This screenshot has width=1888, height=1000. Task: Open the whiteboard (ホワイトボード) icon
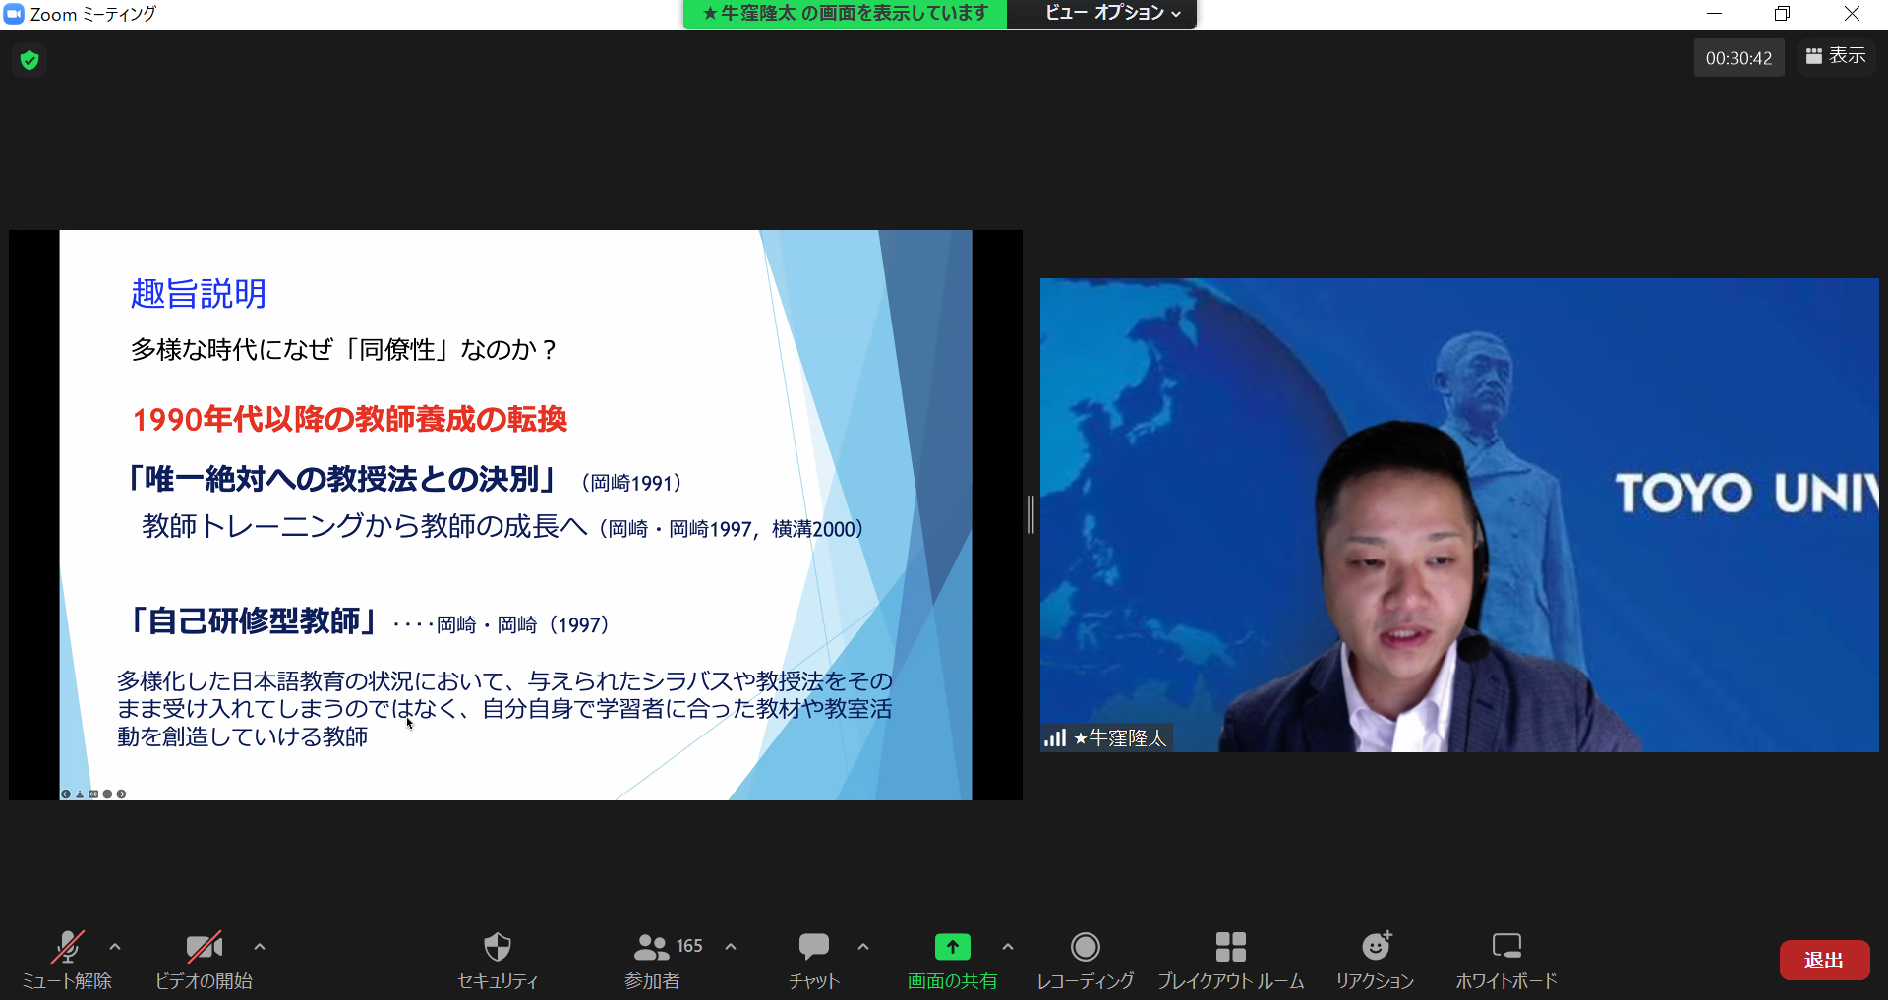1505,948
